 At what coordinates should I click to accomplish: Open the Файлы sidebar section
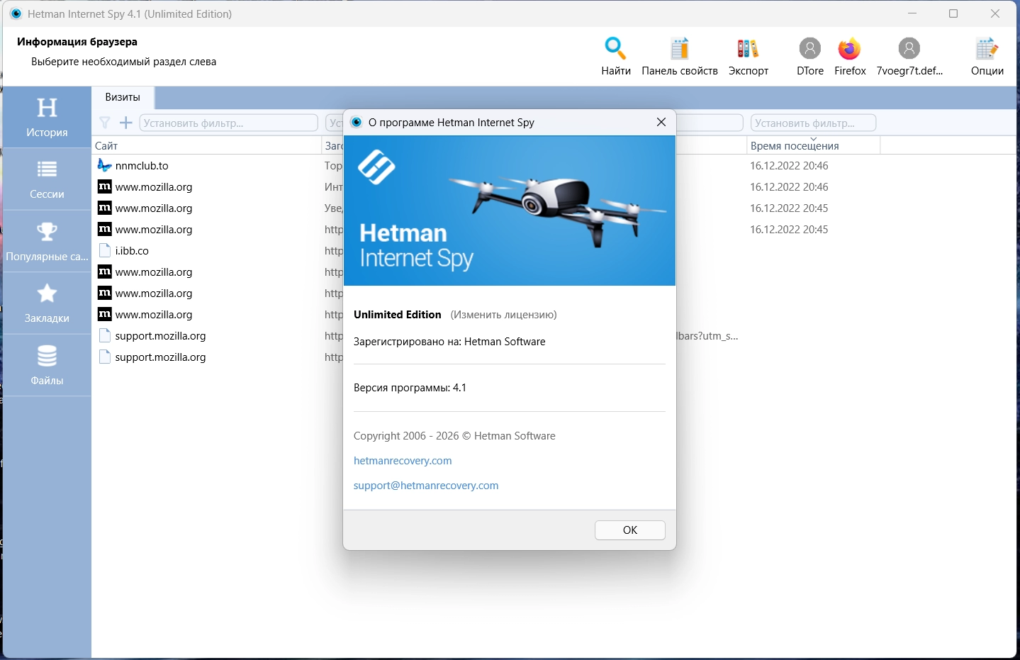pos(47,366)
